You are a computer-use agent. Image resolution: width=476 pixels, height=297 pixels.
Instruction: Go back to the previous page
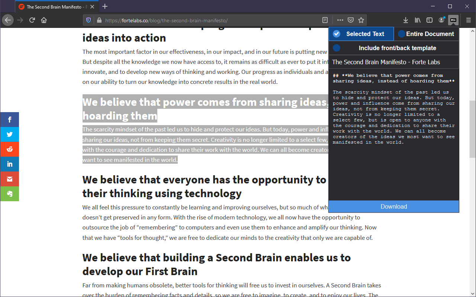point(8,20)
